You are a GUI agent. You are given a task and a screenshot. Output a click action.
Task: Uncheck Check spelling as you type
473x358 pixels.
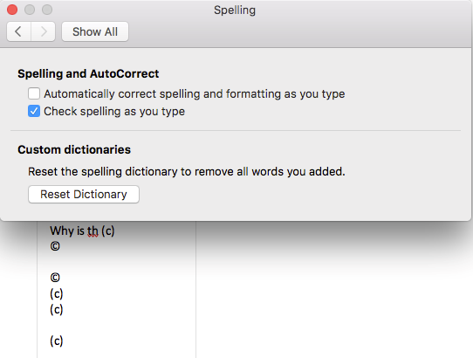tap(34, 111)
